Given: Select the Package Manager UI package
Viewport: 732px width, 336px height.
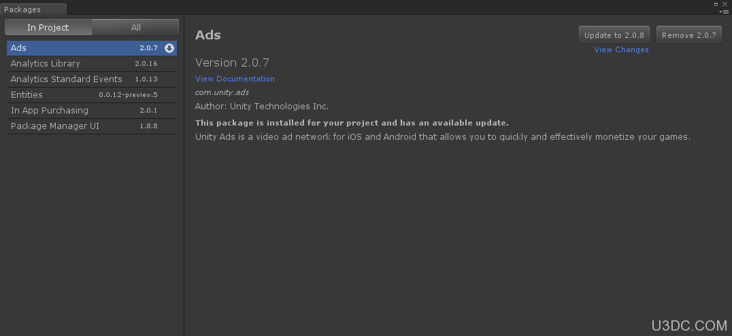Looking at the screenshot, I should coord(91,126).
